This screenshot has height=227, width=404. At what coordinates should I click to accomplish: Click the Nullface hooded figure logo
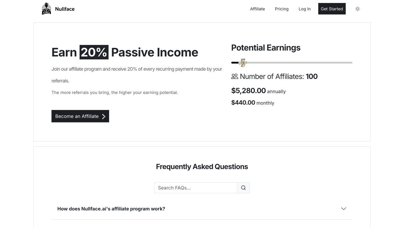pos(46,9)
